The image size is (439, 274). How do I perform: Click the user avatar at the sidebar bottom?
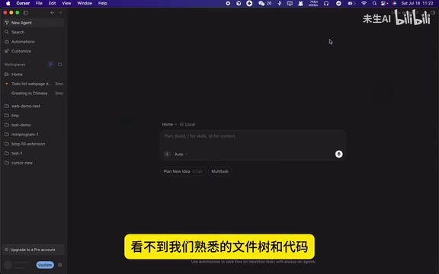[x=8, y=265]
